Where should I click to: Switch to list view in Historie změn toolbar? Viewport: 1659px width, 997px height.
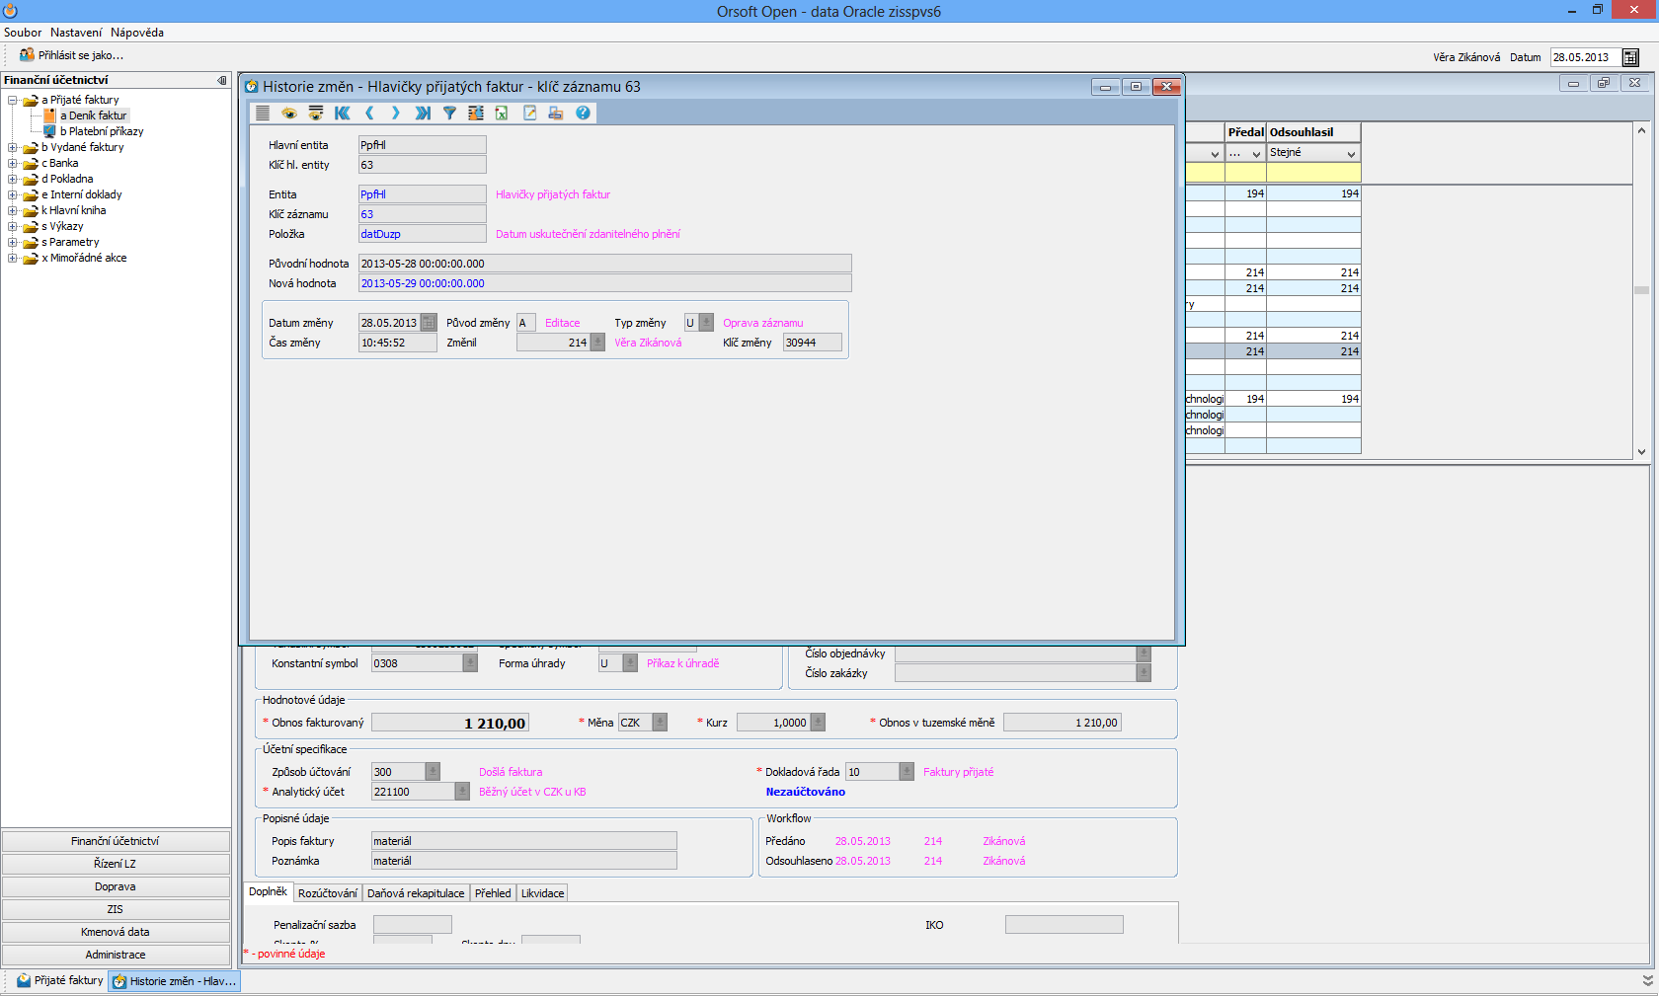pos(263,114)
